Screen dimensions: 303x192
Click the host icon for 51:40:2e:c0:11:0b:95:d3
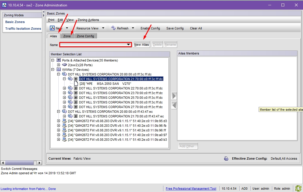(64, 121)
